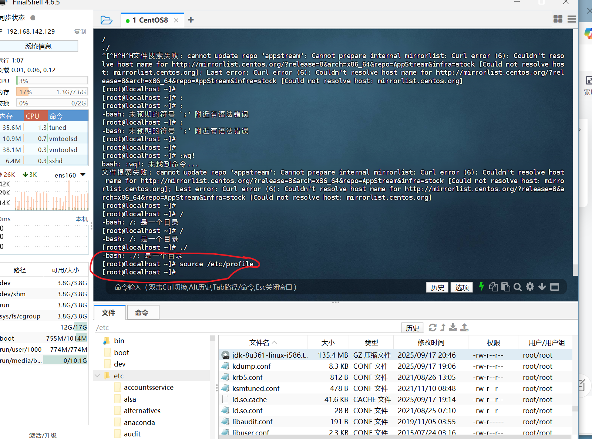Click the copy icon in terminal toolbar
Screen dimensions: 592x439
coord(494,287)
